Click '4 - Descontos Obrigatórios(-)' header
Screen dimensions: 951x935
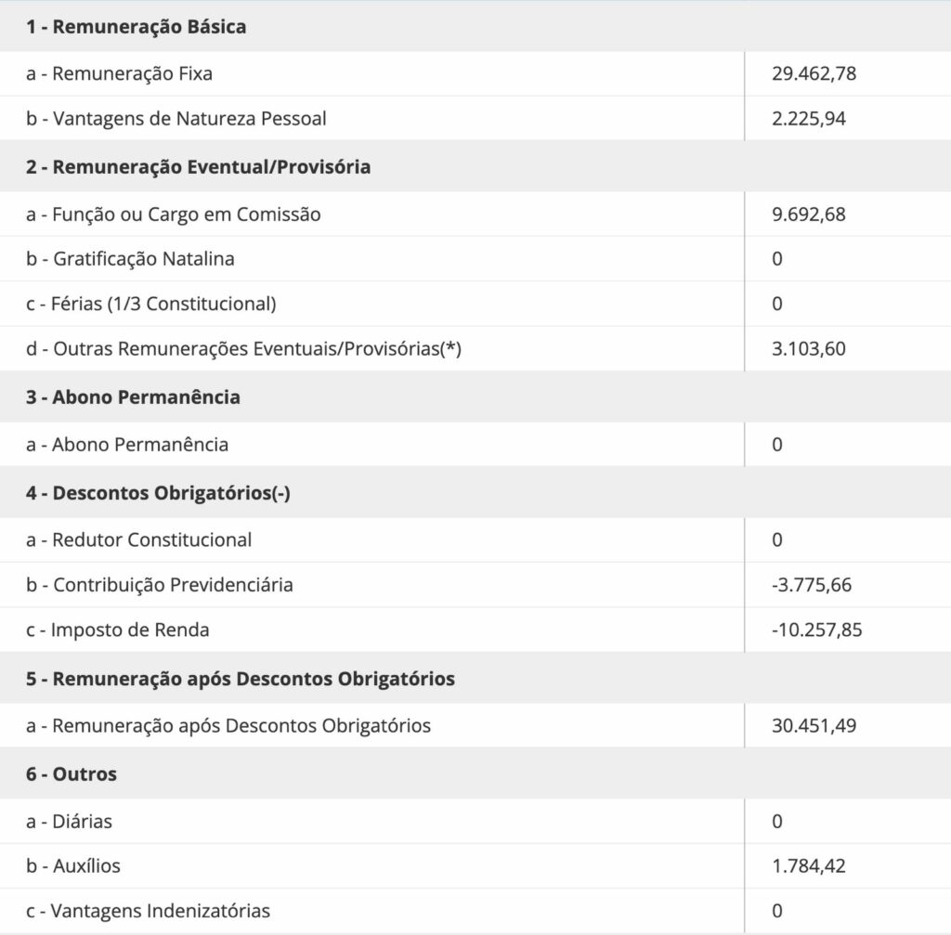click(158, 493)
